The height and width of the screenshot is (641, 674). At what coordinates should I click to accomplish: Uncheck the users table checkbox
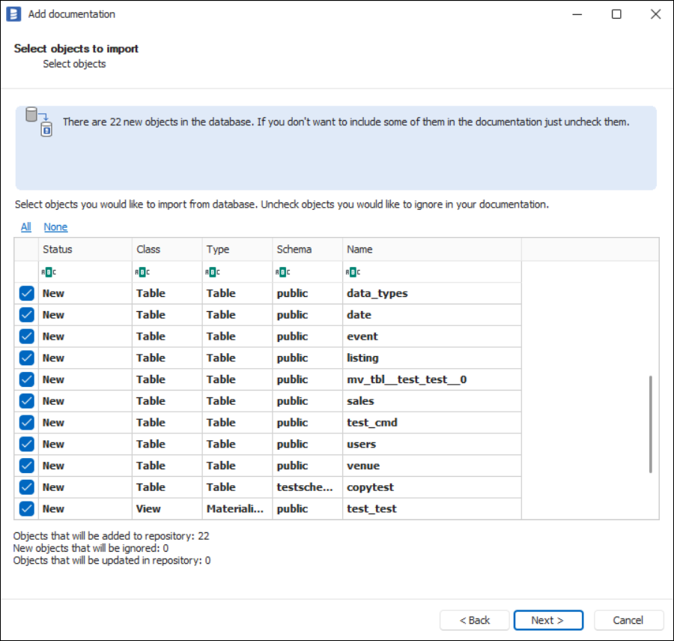[x=27, y=444]
